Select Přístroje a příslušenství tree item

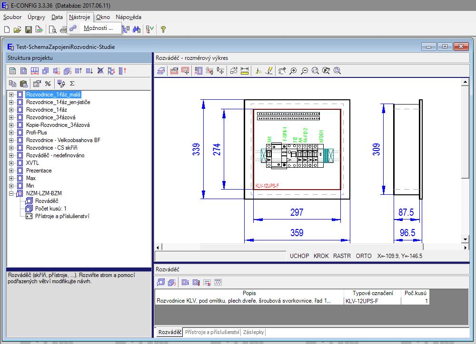tap(62, 216)
